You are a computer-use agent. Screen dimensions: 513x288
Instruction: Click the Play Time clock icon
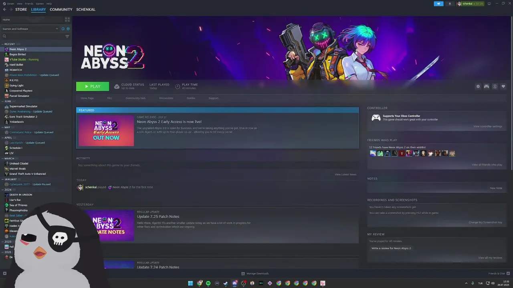click(178, 86)
